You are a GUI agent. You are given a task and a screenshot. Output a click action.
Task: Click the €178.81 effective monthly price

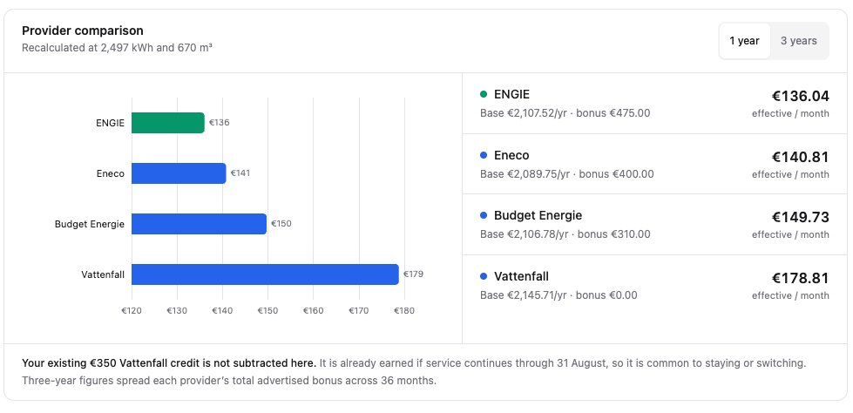coord(800,278)
